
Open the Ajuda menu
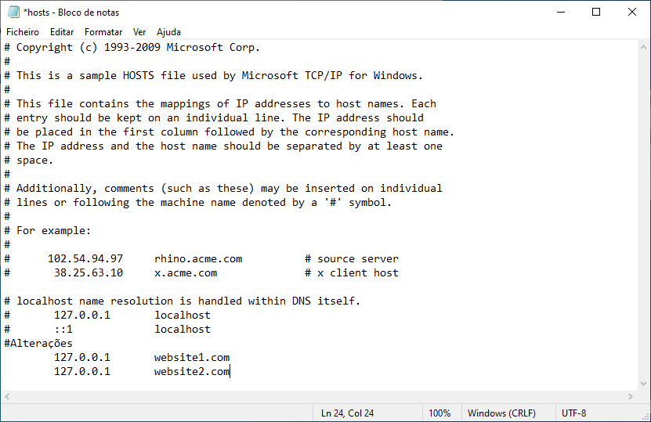[168, 32]
